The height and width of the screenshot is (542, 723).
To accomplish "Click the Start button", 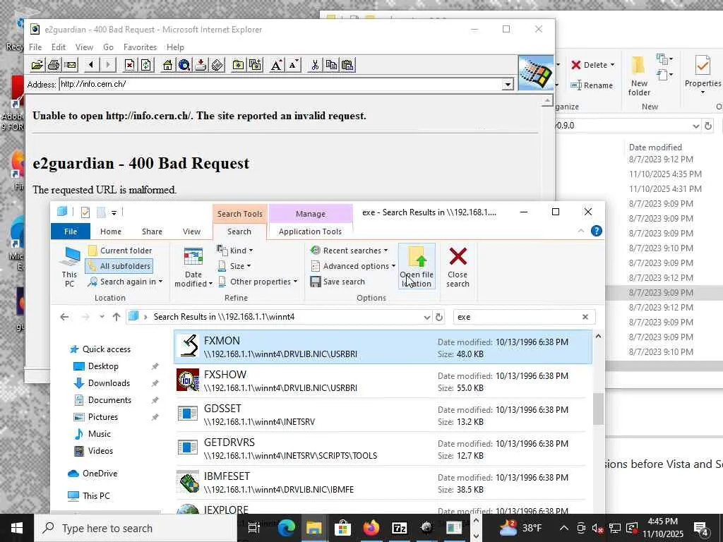I will coord(17,528).
